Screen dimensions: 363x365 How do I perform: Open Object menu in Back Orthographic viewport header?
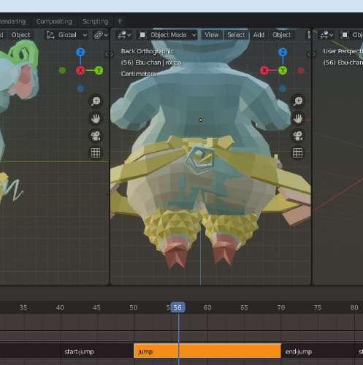pos(282,35)
